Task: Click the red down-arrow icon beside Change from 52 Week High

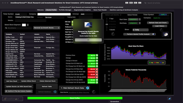Action: [x=97, y=69]
